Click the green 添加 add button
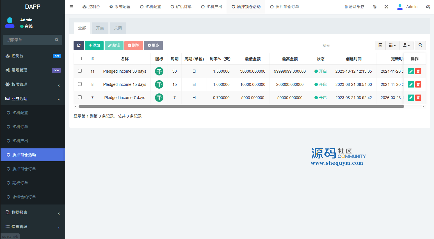 [94, 45]
